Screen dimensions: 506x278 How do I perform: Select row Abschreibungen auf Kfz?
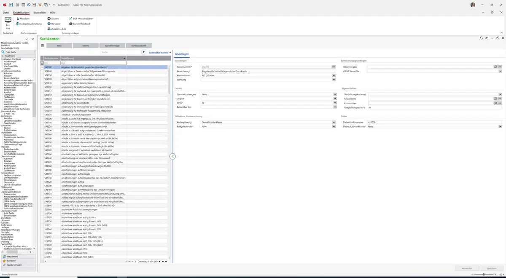106,182
